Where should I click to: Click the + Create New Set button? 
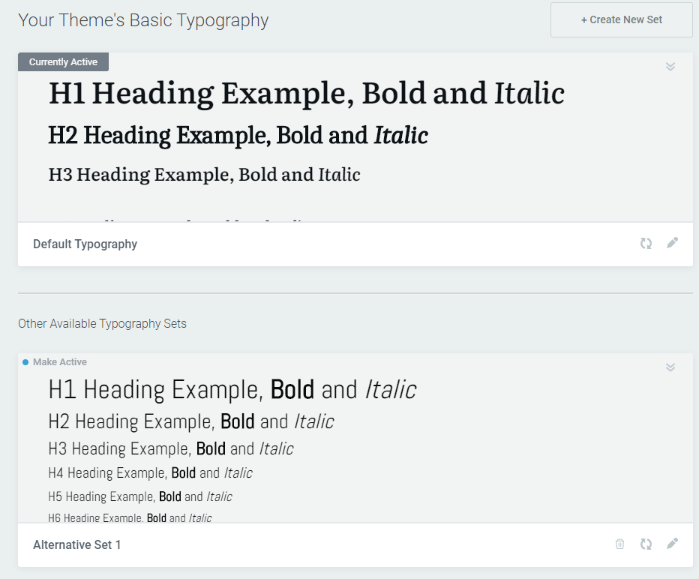621,20
